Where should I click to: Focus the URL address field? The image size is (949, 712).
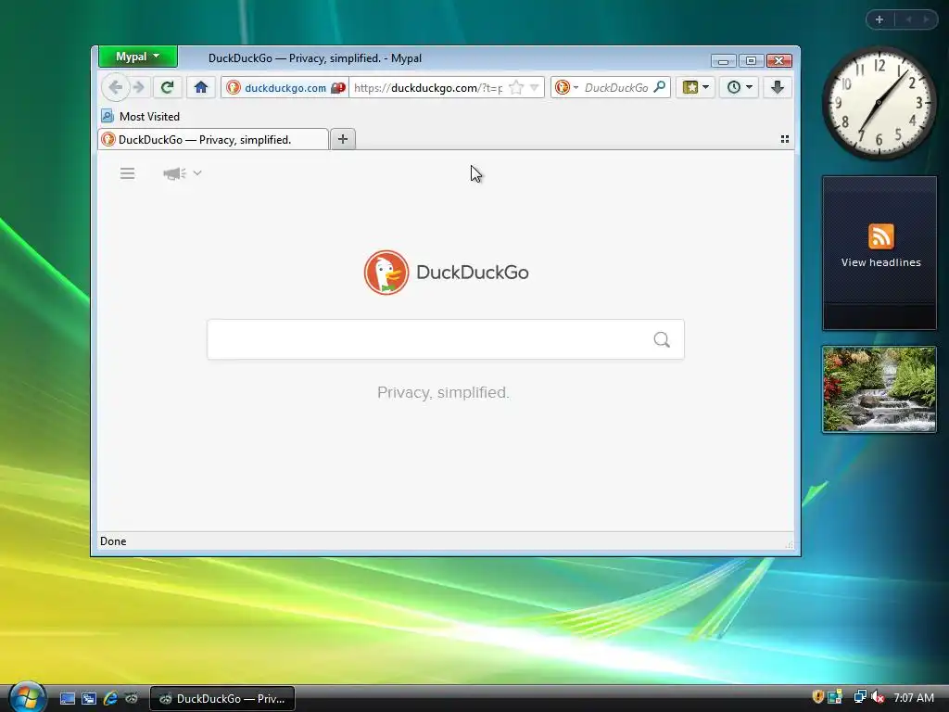[428, 88]
